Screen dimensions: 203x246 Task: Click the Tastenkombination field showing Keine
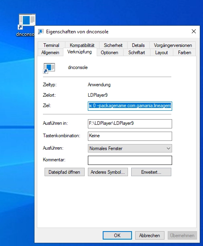pyautogui.click(x=130, y=136)
